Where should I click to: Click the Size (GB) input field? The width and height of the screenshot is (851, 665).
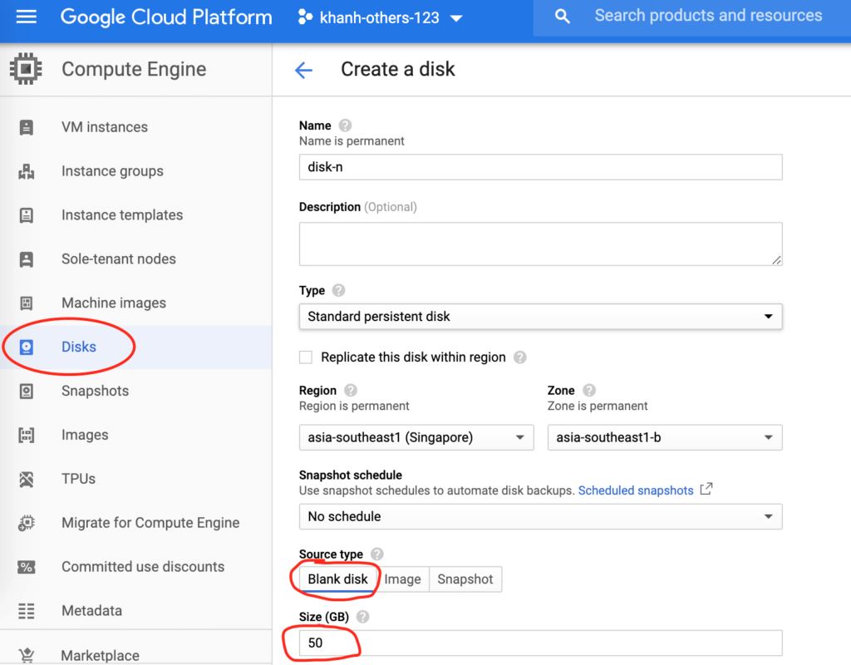point(540,643)
